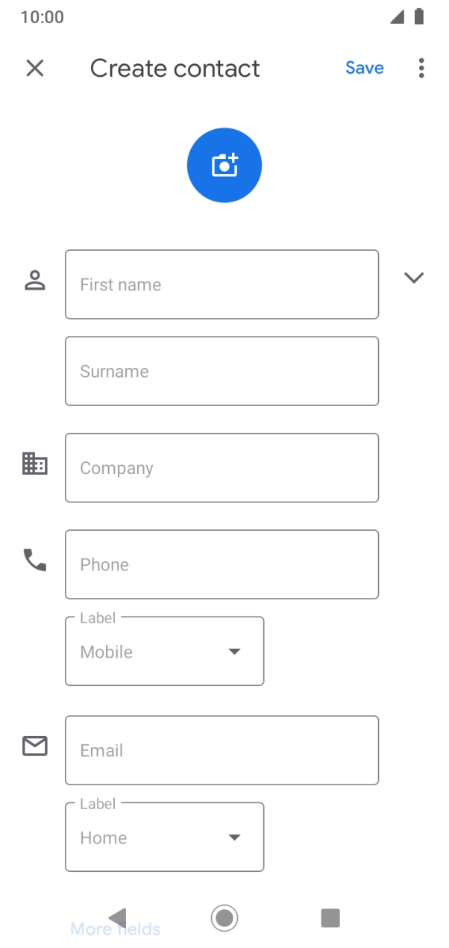This screenshot has height=948, width=449.
Task: Click inside the Surname field
Action: [x=222, y=371]
